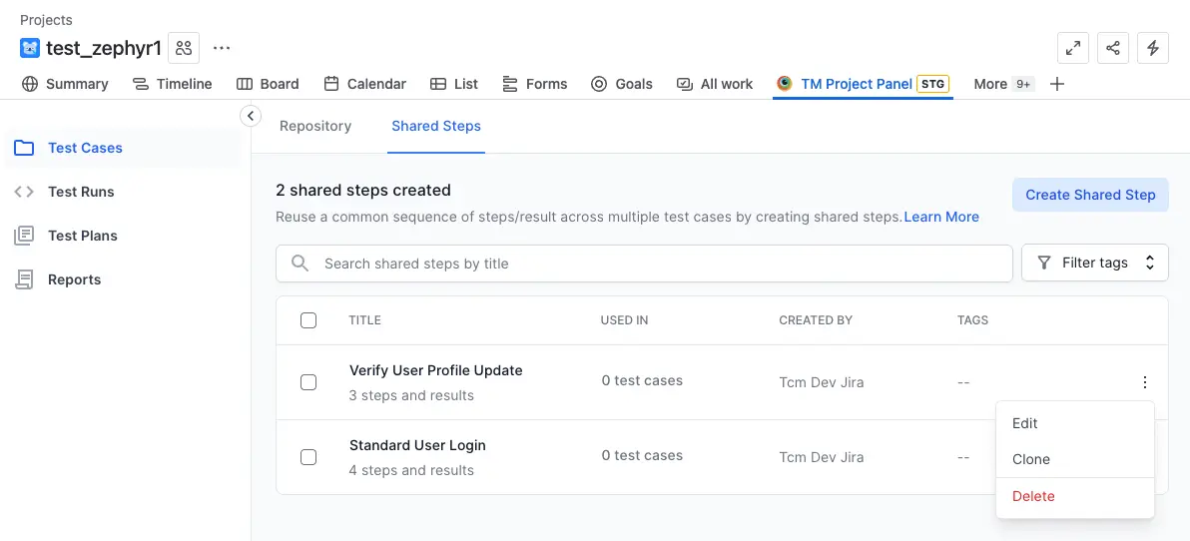The image size is (1190, 541).
Task: Select all shared steps header checkbox
Action: click(308, 320)
